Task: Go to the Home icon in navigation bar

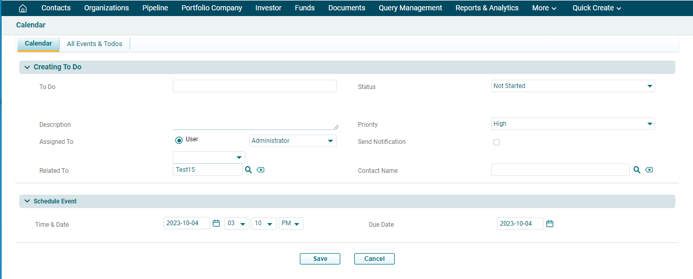Action: [22, 8]
